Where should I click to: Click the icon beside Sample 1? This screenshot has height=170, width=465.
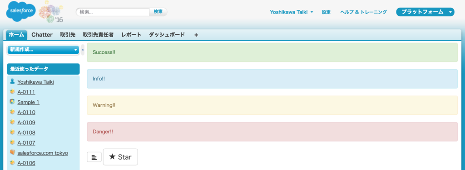(x=12, y=102)
